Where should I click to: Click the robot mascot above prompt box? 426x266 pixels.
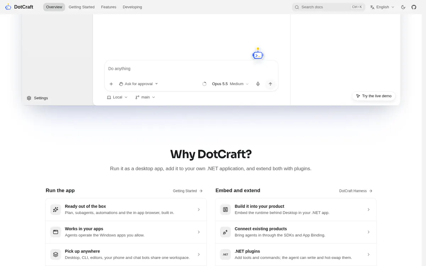258,54
